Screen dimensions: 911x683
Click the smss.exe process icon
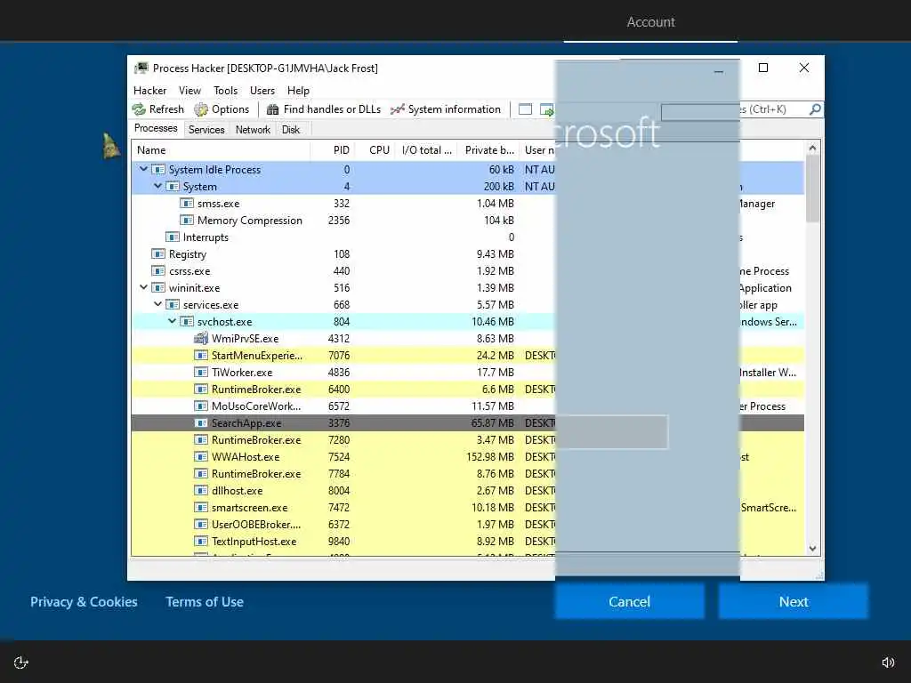click(187, 204)
